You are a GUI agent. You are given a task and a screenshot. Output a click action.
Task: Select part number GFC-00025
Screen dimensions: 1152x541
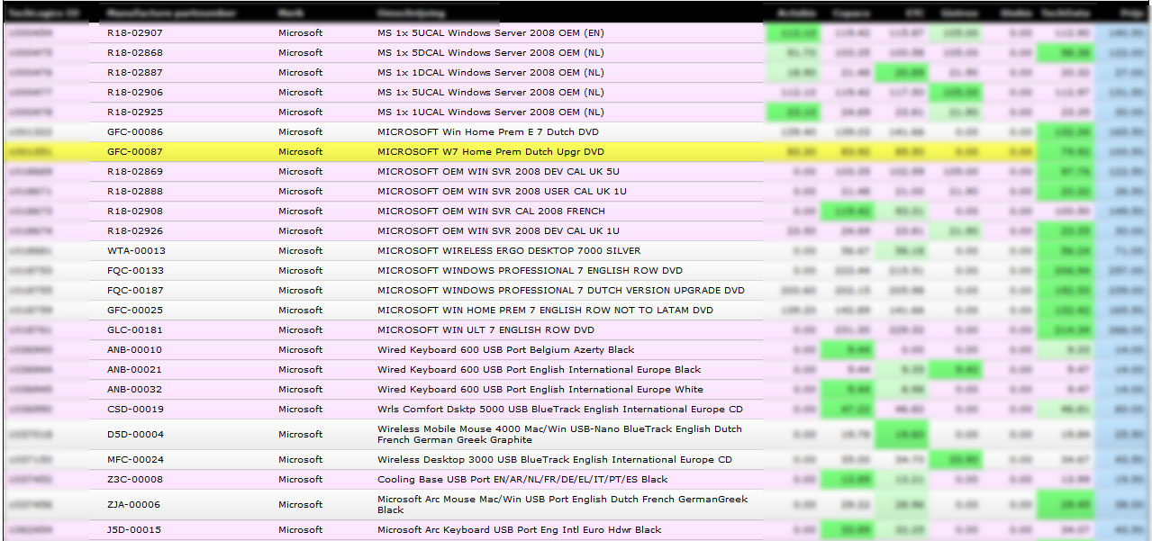[x=135, y=311]
